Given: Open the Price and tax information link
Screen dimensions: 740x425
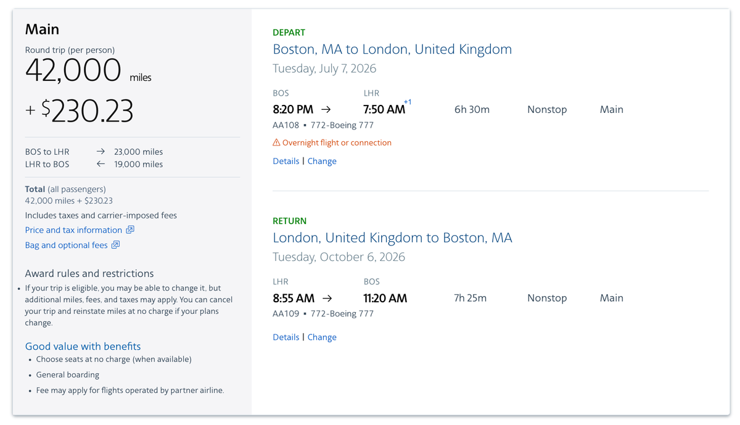Looking at the screenshot, I should pos(75,229).
